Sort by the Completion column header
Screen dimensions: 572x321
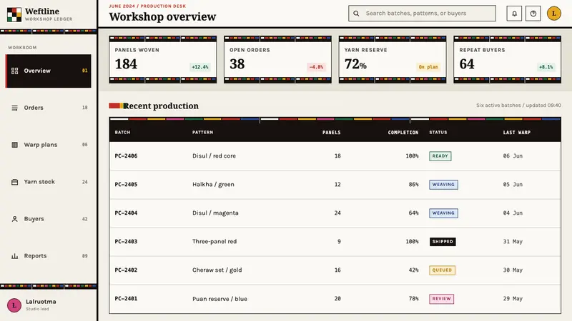(403, 133)
